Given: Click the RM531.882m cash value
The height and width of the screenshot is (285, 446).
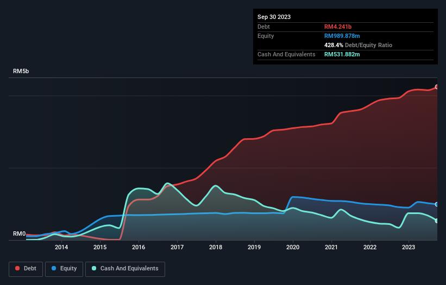Looking at the screenshot, I should pyautogui.click(x=342, y=54).
